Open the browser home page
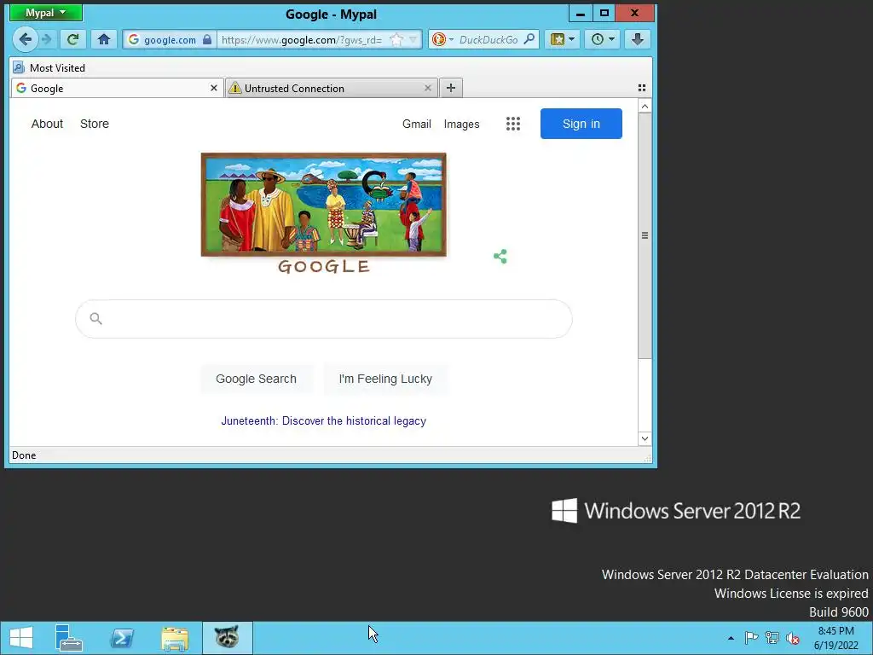The image size is (873, 655). point(103,39)
